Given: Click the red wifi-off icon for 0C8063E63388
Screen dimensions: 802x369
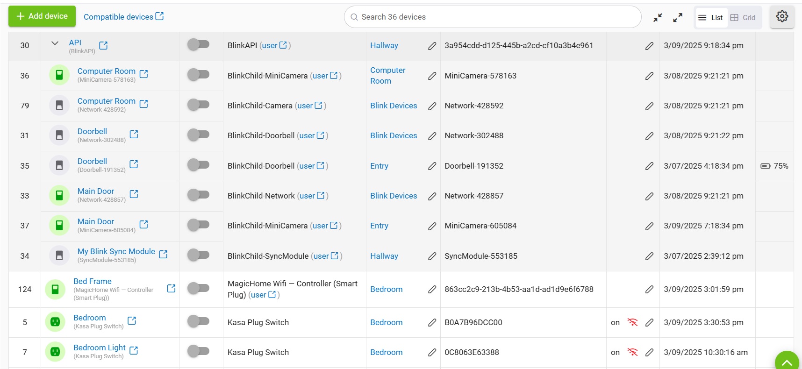Looking at the screenshot, I should 632,352.
